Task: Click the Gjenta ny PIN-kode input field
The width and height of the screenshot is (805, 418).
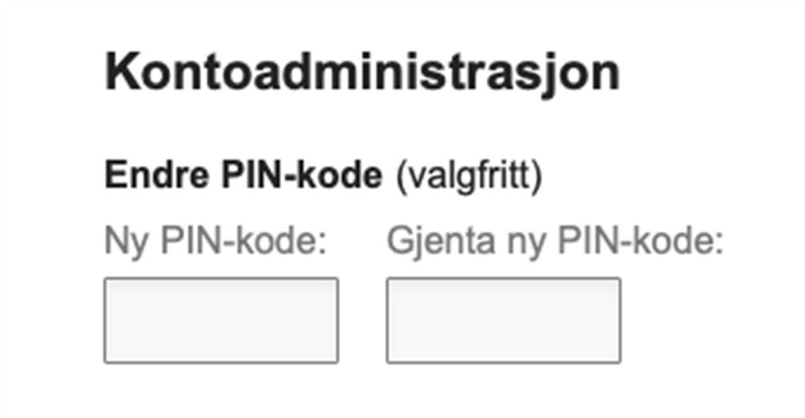Action: point(503,321)
